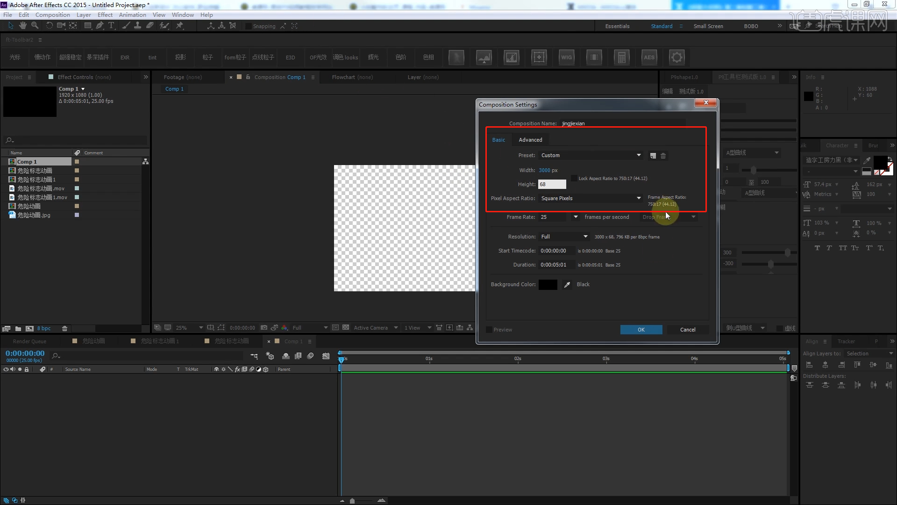Screen dimensions: 897x505
Task: Toggle the Preview checkbox
Action: coord(489,329)
